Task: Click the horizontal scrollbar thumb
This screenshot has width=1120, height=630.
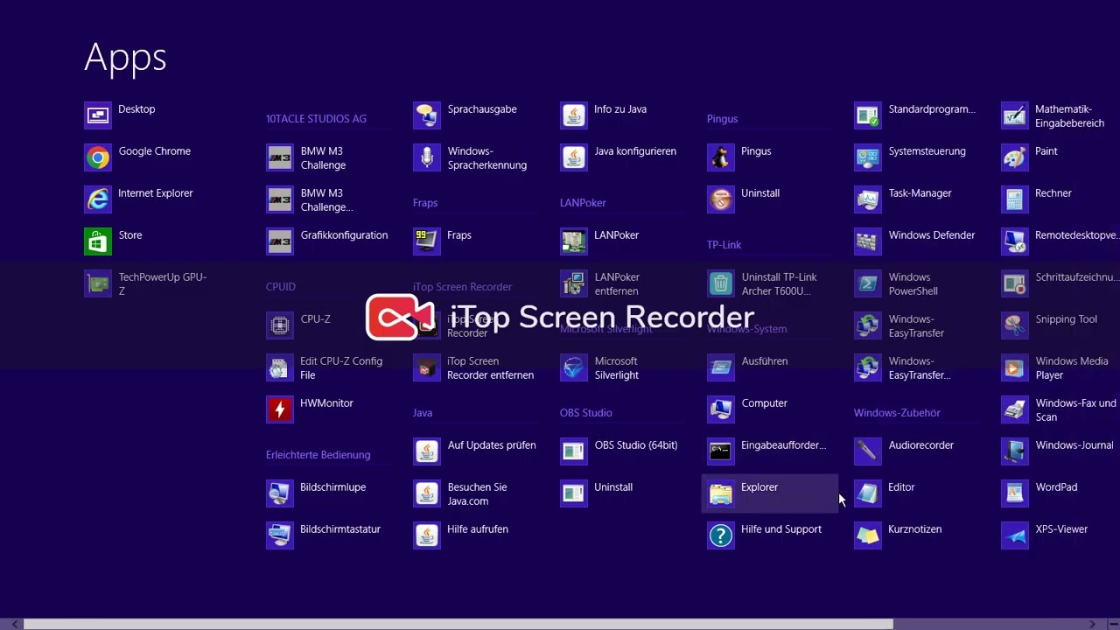Action: (x=458, y=624)
